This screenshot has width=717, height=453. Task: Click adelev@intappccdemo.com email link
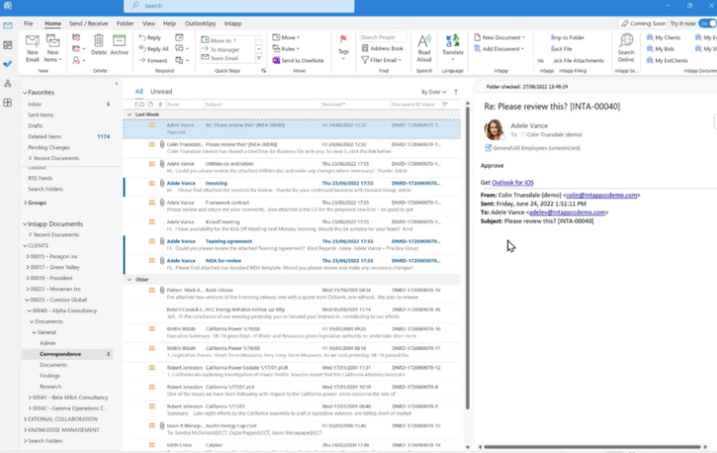[567, 212]
